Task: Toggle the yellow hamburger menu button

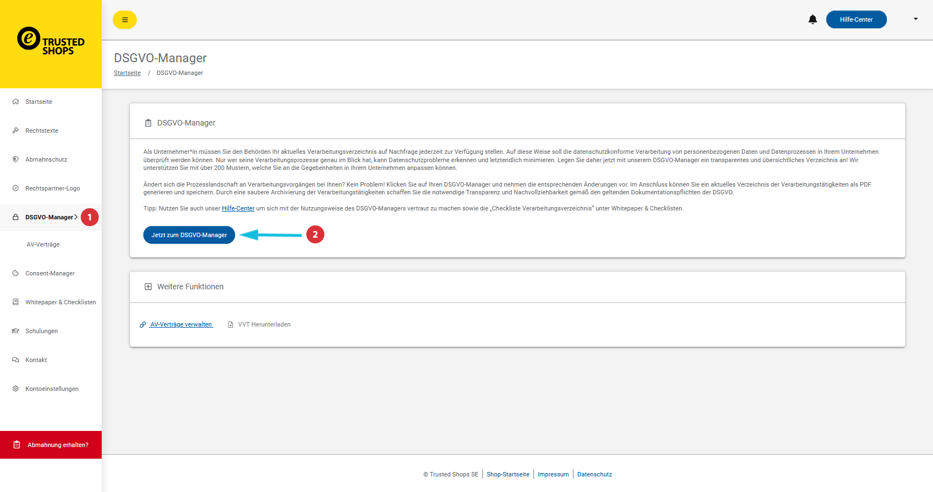Action: click(x=124, y=19)
